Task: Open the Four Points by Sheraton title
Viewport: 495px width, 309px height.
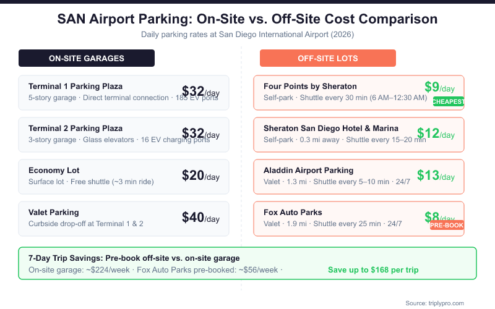Action: pyautogui.click(x=310, y=87)
